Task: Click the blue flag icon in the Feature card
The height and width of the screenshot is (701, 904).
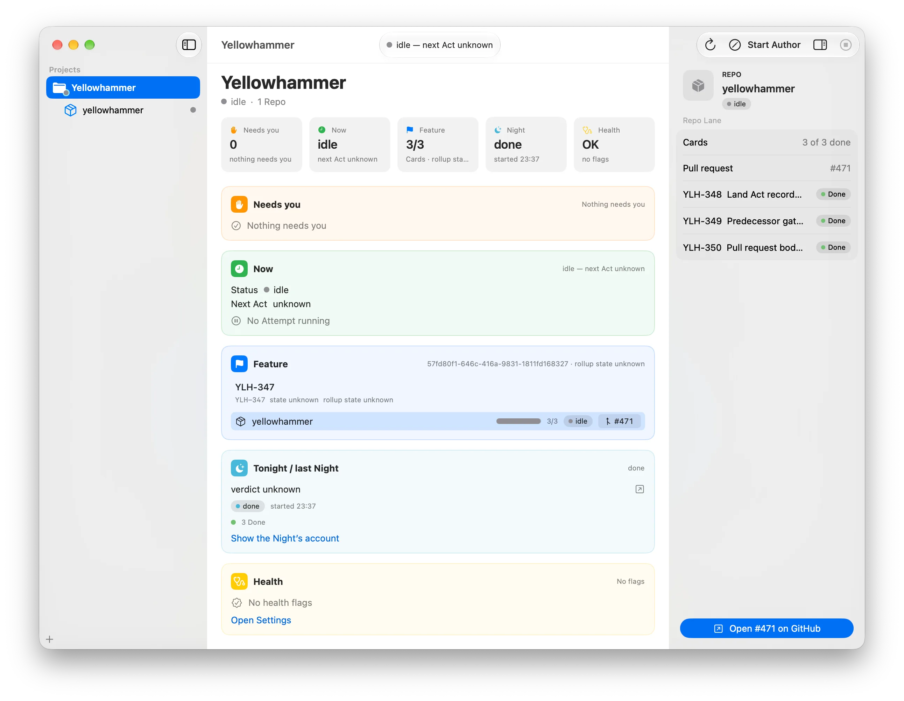Action: (x=239, y=364)
